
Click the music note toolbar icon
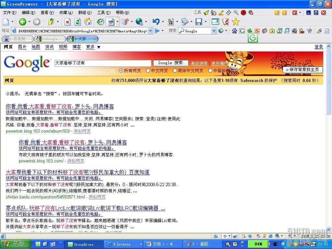(287, 31)
